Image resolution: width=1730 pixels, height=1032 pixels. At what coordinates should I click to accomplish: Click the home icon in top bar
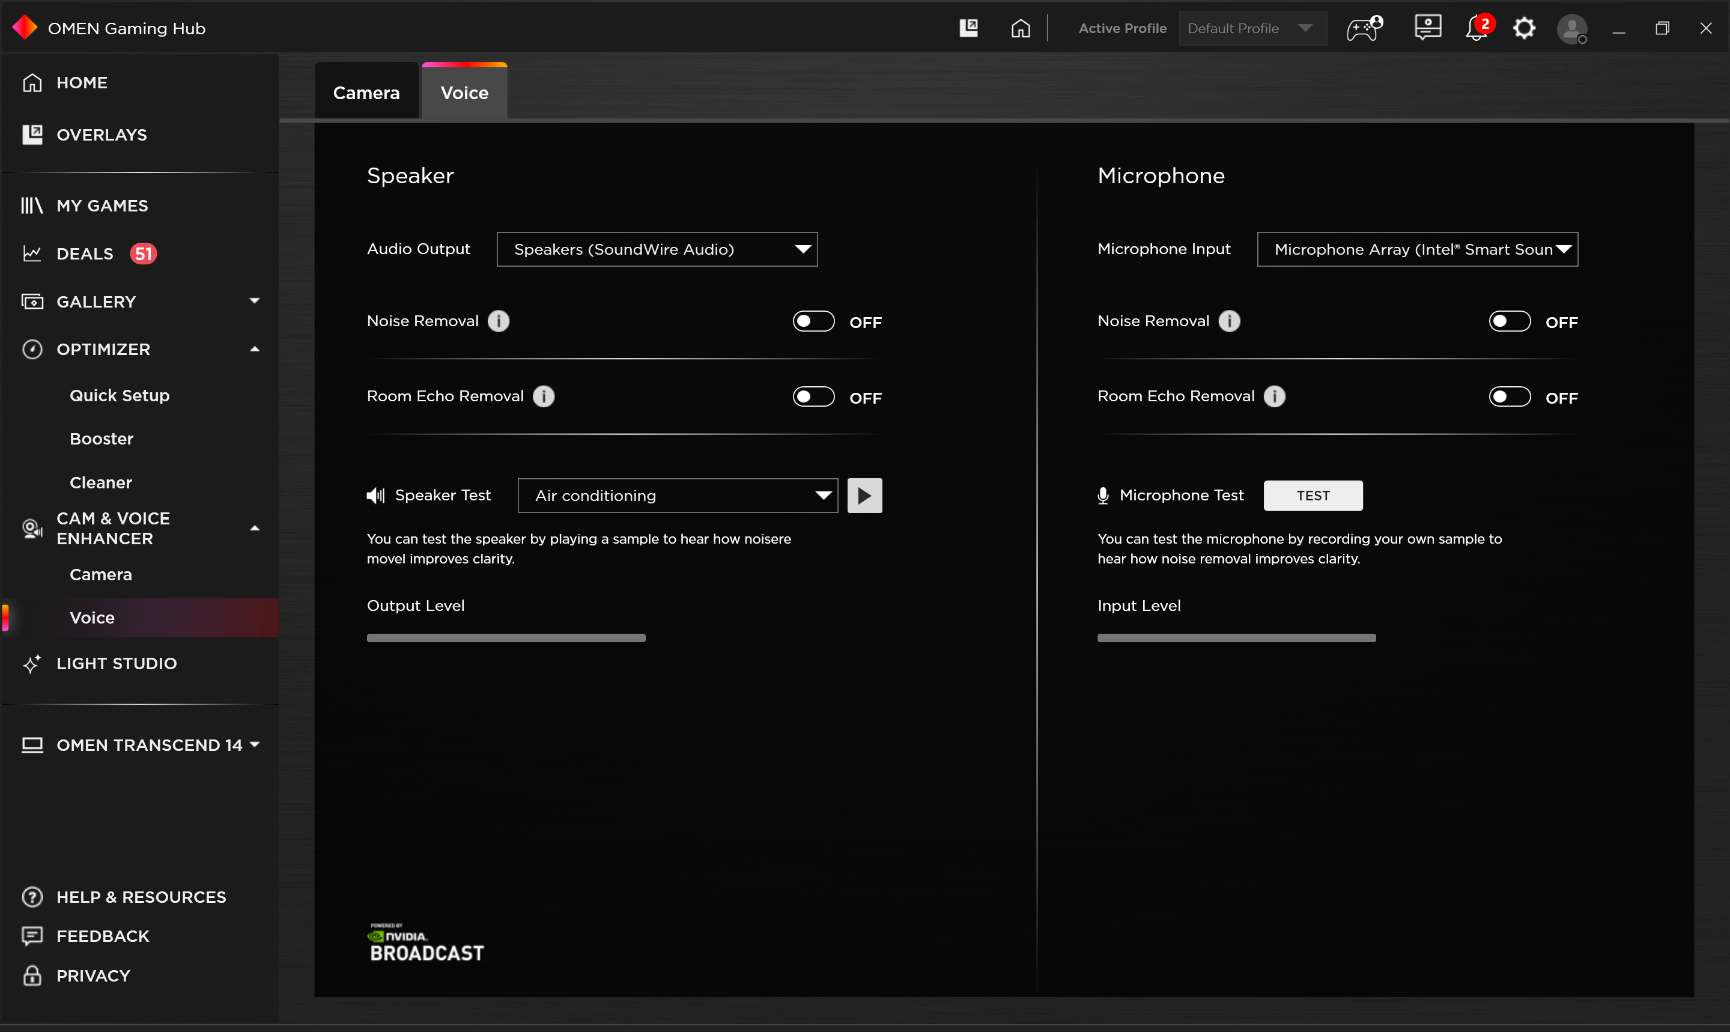coord(1020,28)
